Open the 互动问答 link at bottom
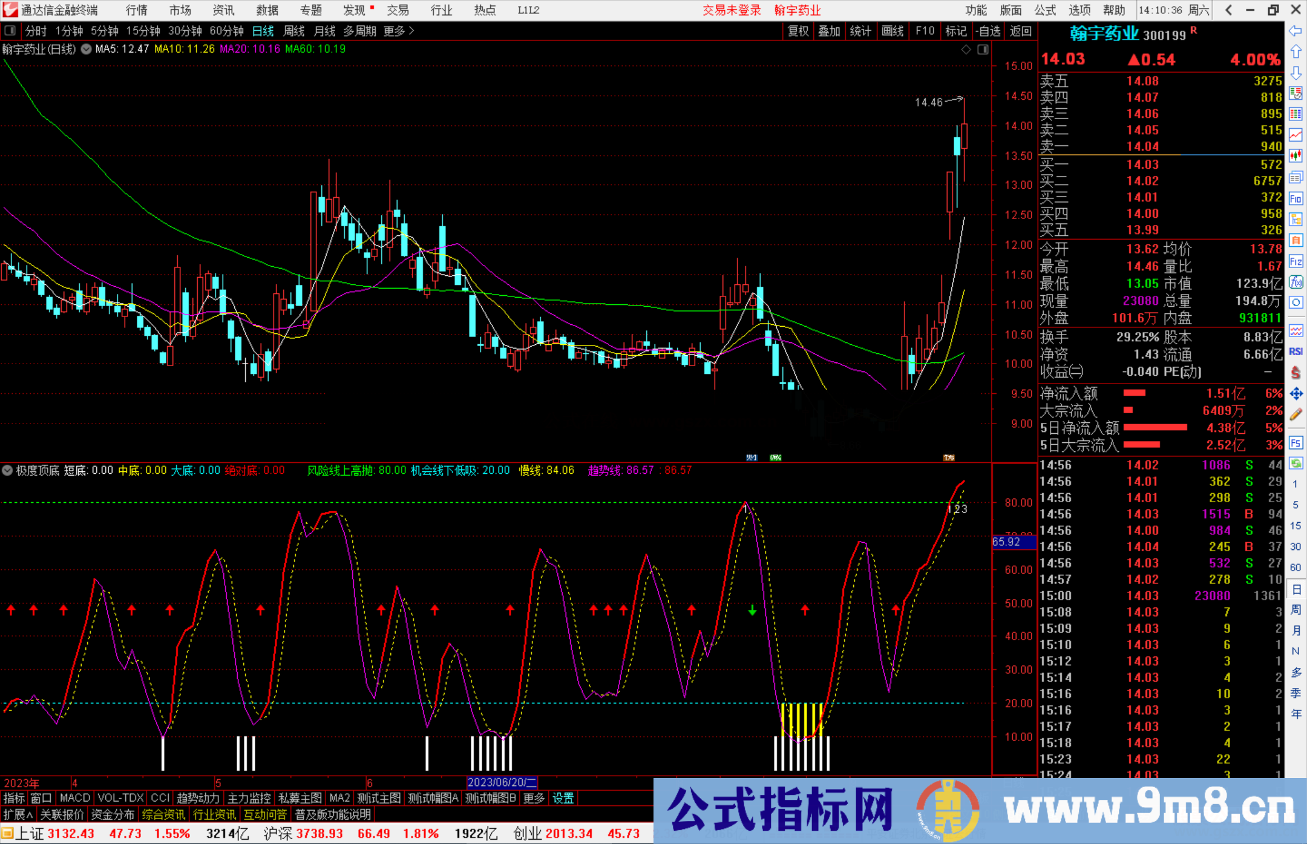1307x844 pixels. (x=266, y=815)
